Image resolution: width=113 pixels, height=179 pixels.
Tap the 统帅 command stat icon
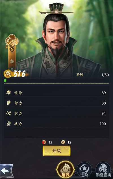pos(9,93)
